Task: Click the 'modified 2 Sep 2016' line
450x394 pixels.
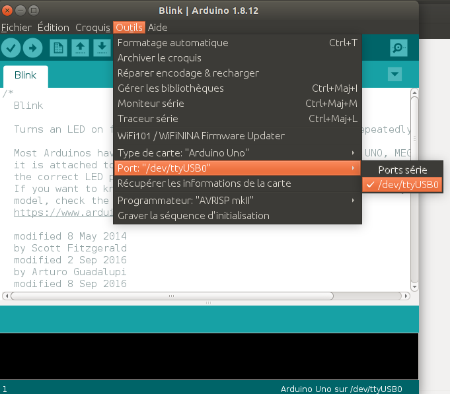Action: (x=70, y=260)
